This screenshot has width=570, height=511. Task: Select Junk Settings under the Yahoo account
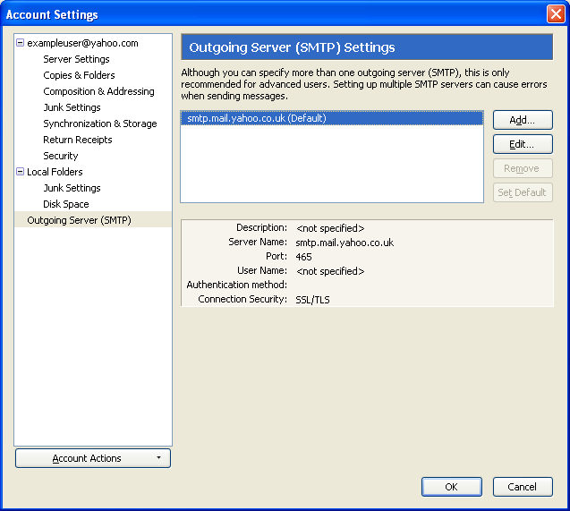coord(72,107)
